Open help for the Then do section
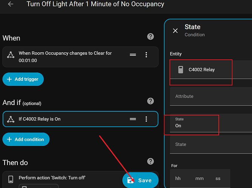 (151, 161)
